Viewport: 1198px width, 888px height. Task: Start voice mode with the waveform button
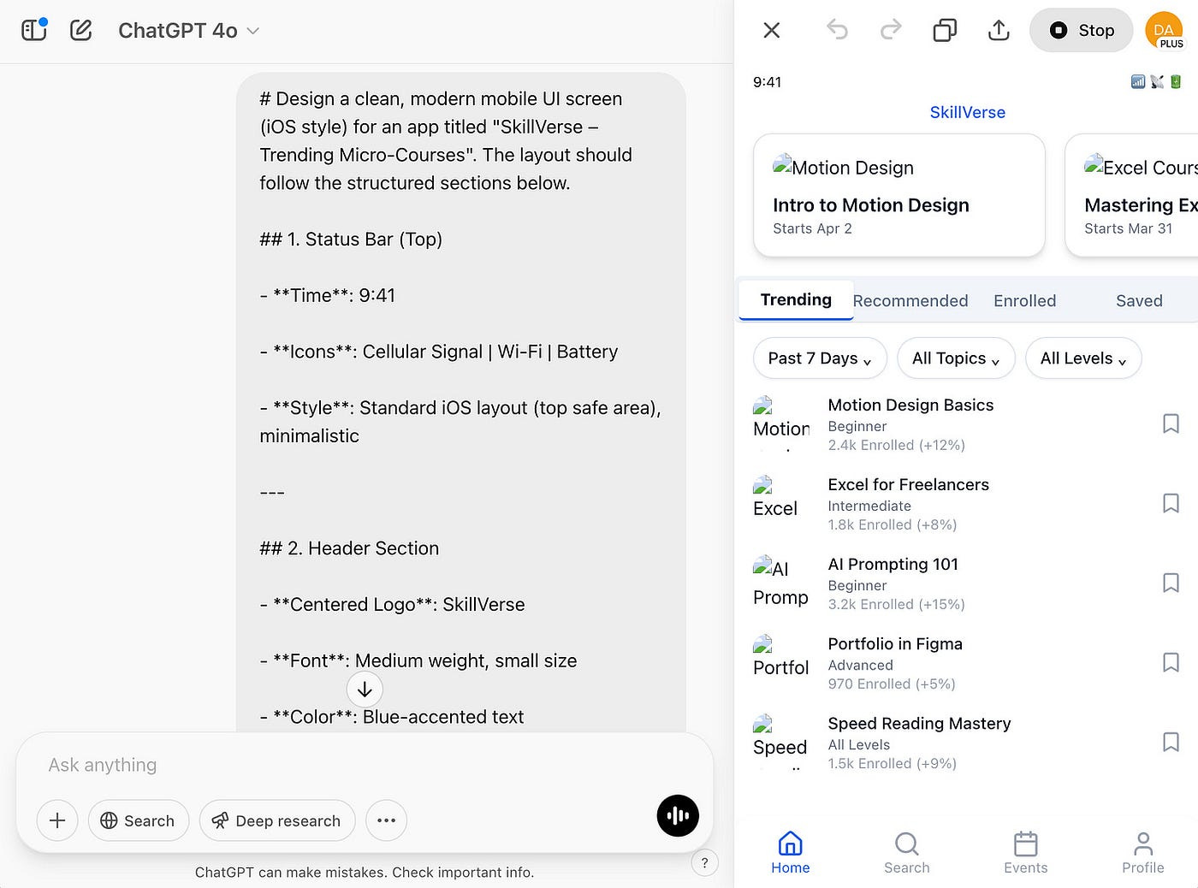[x=678, y=816]
